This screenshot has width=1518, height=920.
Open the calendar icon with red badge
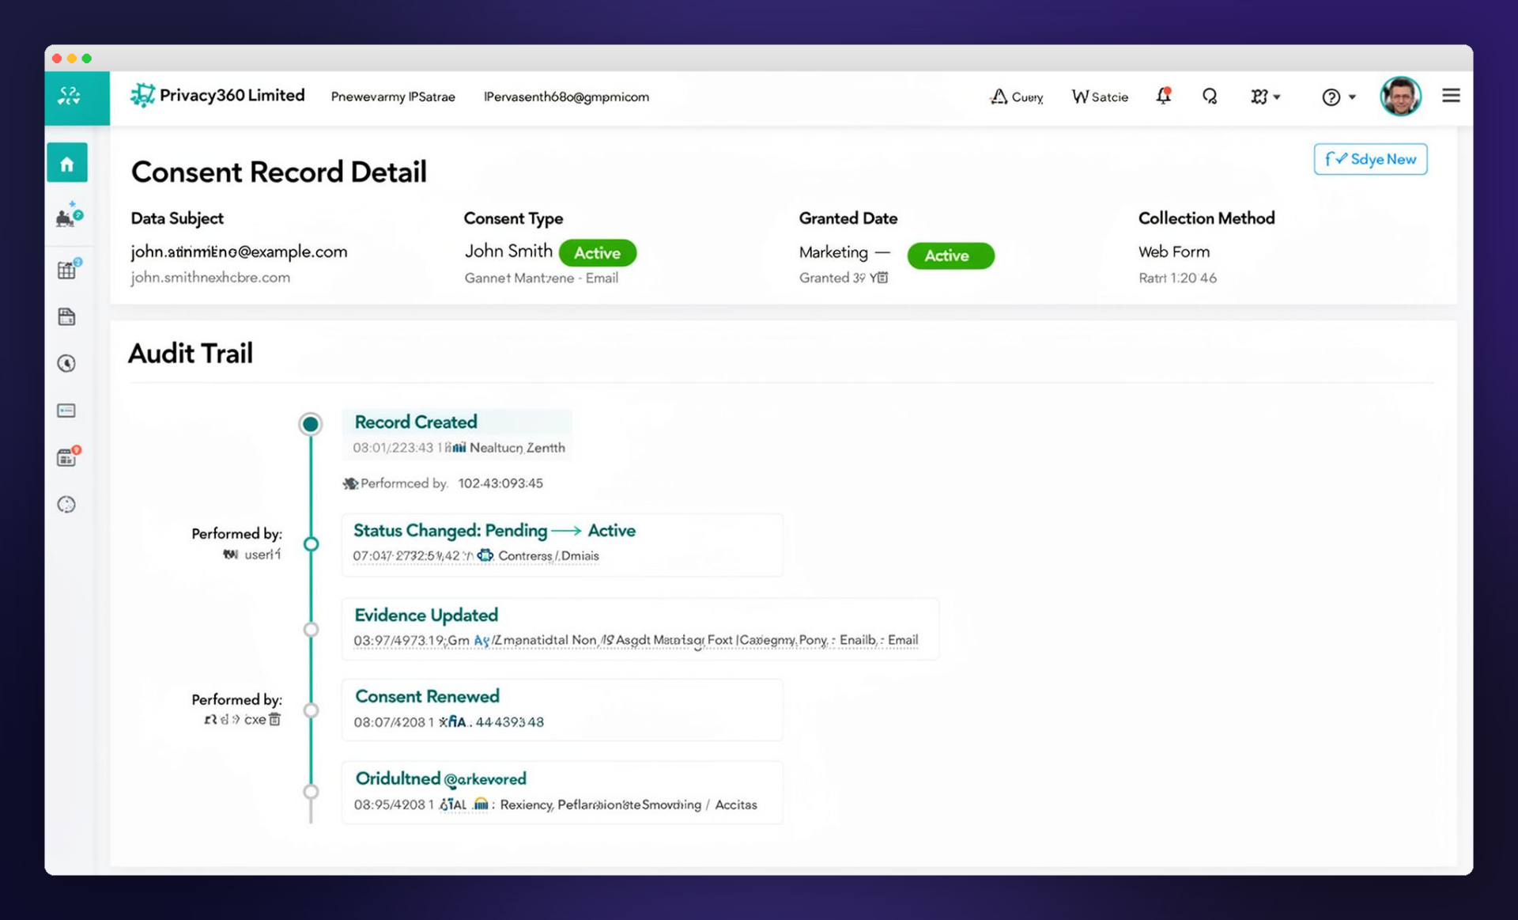[x=69, y=456]
